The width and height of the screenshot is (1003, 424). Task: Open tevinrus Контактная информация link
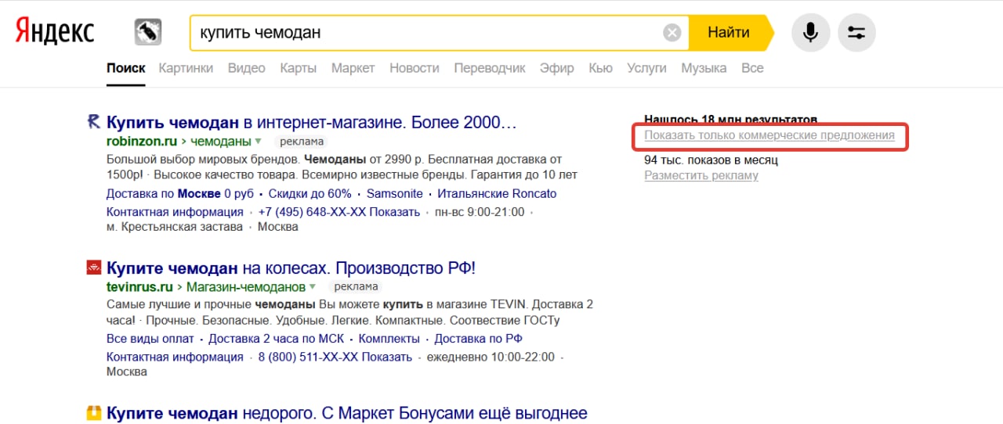pyautogui.click(x=175, y=357)
